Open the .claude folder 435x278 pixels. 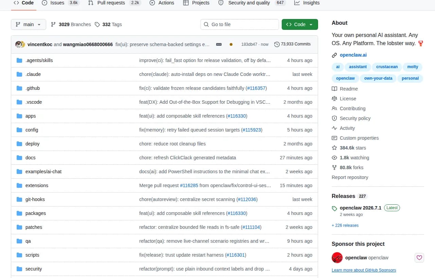click(33, 74)
